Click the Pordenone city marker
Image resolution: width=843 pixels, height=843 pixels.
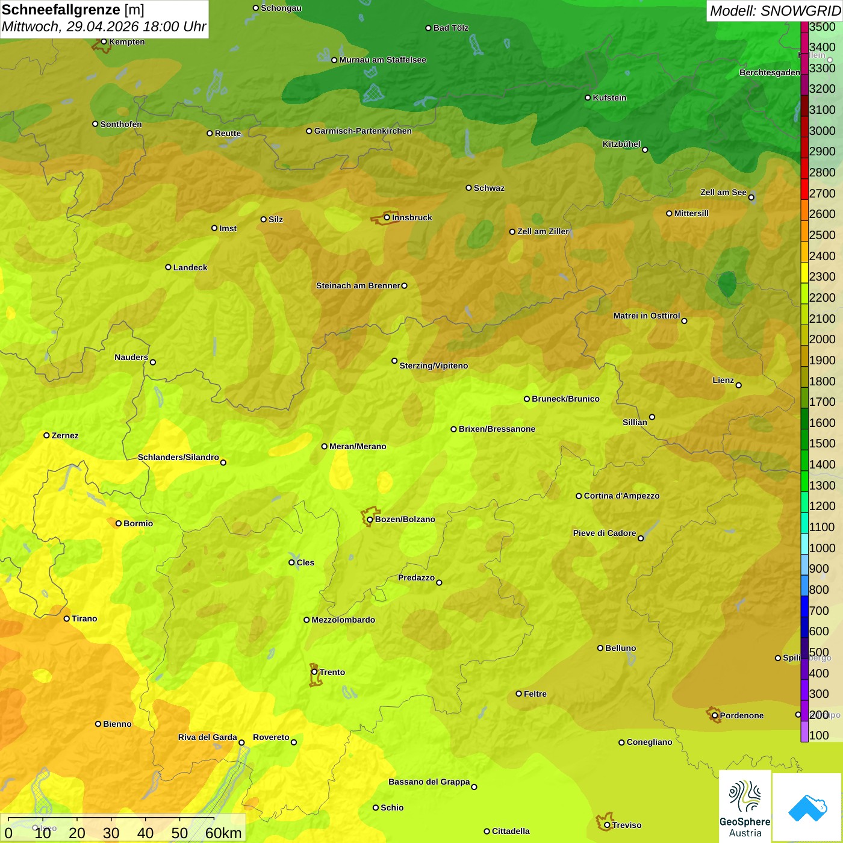(715, 715)
